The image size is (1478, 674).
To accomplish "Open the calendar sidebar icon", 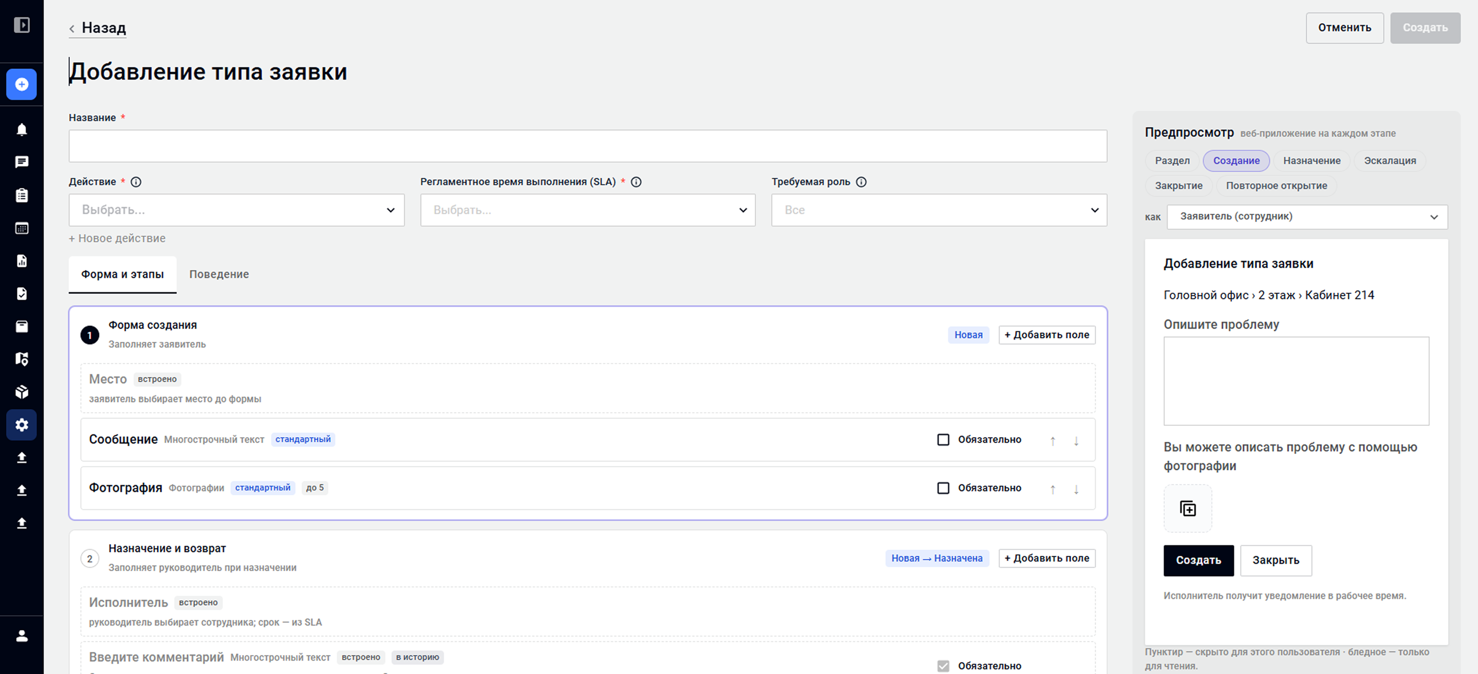I will [x=22, y=228].
